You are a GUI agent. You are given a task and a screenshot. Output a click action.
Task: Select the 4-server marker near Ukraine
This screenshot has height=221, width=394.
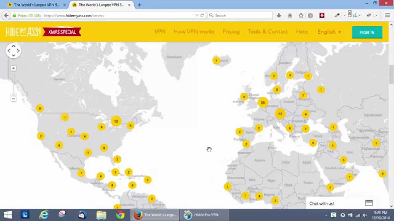click(x=305, y=114)
